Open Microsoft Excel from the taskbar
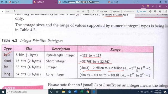 (x=82, y=92)
